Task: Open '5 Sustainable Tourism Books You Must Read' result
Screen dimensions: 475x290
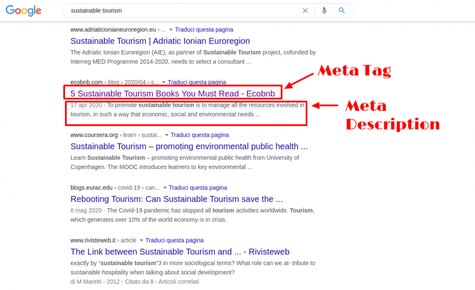Action: tap(173, 94)
